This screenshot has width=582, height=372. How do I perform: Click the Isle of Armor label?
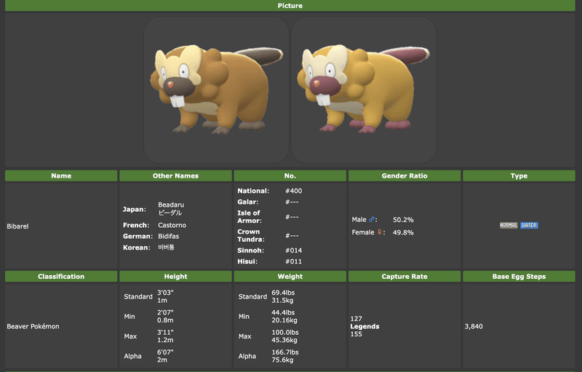click(x=250, y=217)
